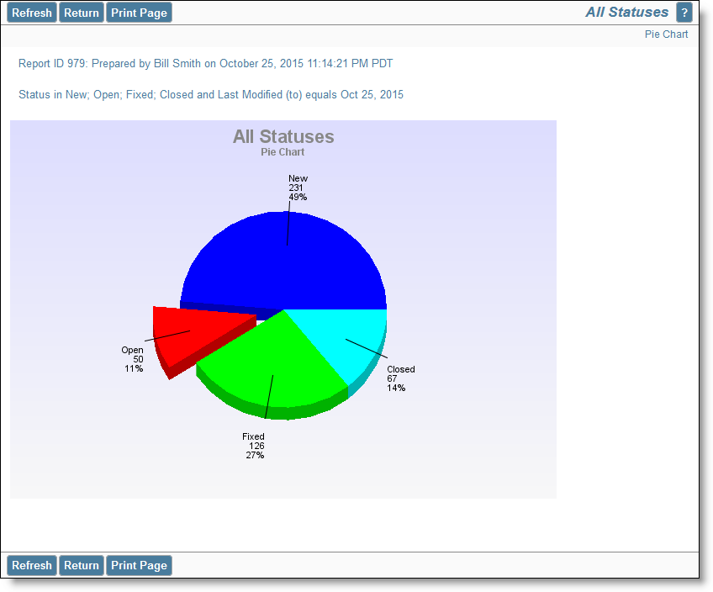Open the help window using the ? icon

pos(684,12)
